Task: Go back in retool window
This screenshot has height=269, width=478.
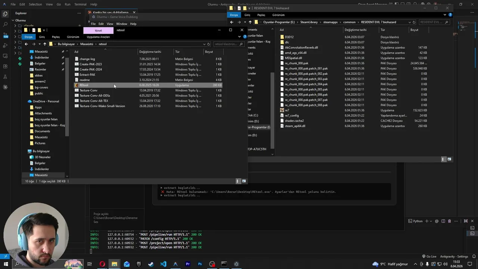Action: [x=26, y=44]
